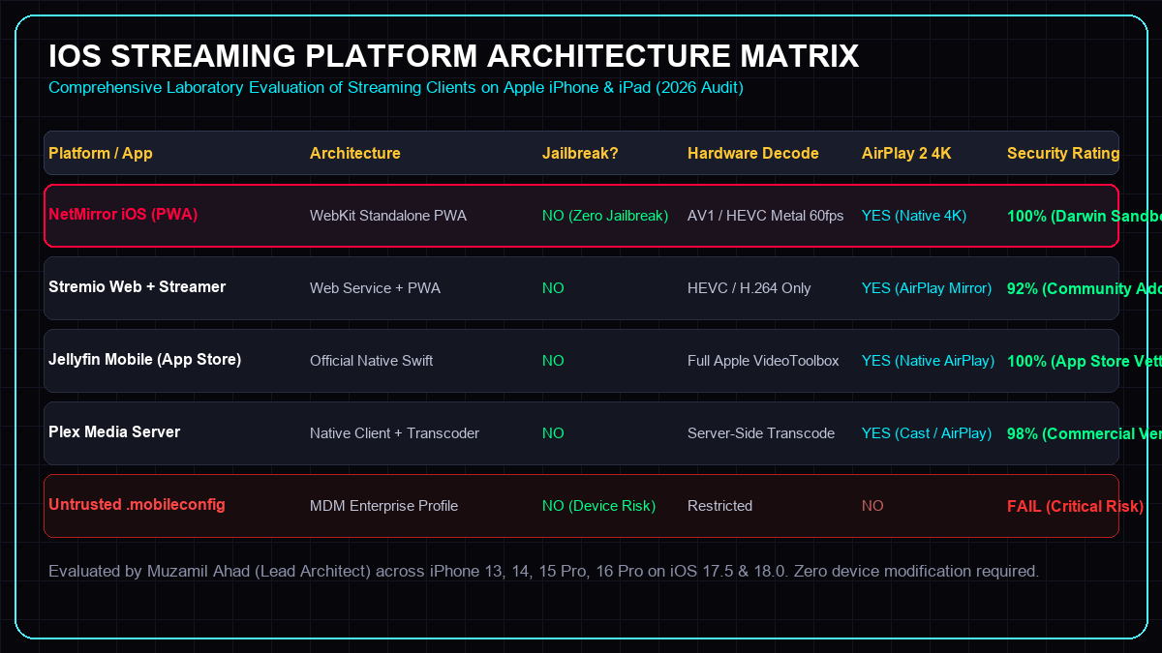Viewport: 1162px width, 653px height.
Task: Click the '100% (App Store Vett' rating cell
Action: tap(1085, 361)
